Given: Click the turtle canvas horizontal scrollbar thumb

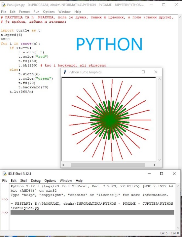Looking at the screenshot, I should 108,165.
